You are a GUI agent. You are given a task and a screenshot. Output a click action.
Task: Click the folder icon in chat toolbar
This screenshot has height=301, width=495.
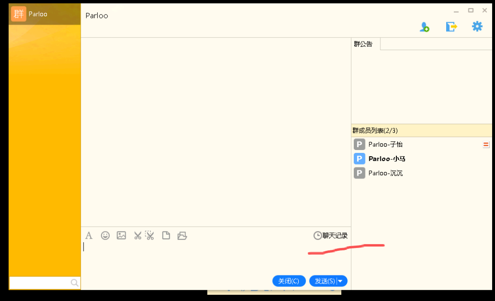182,235
